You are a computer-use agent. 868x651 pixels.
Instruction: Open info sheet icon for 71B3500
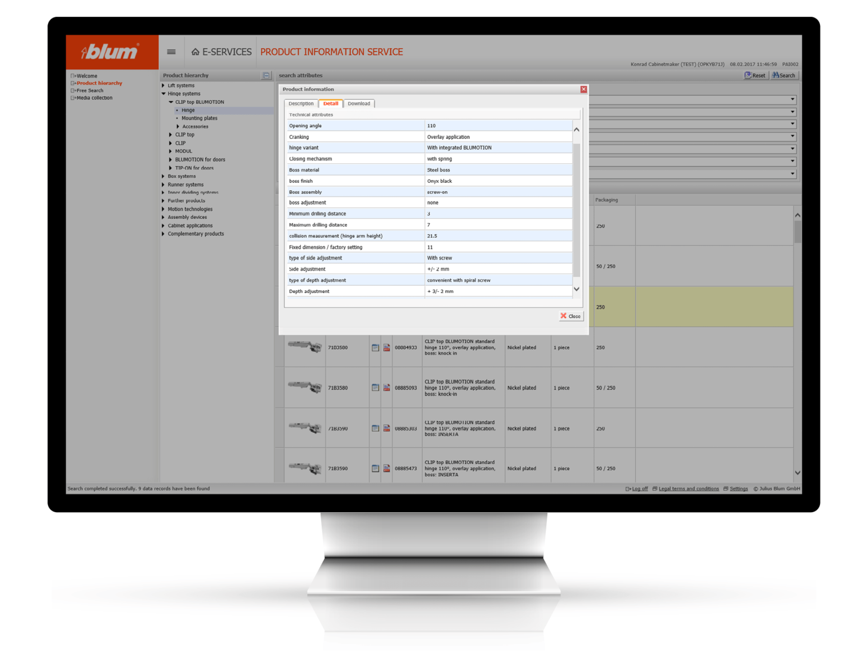point(375,348)
